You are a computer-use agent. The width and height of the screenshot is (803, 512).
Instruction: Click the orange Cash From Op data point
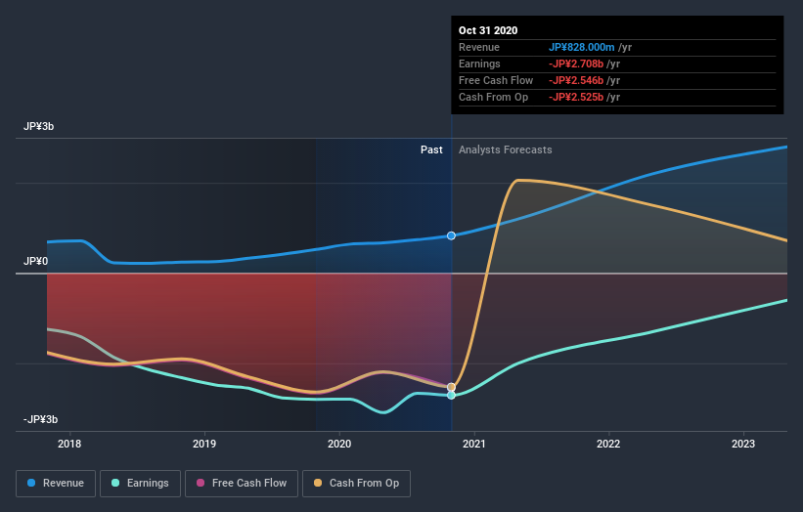451,387
